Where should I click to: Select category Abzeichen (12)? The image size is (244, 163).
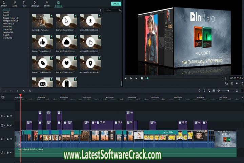pyautogui.click(x=8, y=24)
